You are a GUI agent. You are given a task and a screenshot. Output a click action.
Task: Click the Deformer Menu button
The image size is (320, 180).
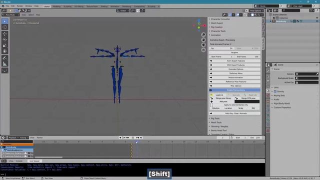[234, 73]
